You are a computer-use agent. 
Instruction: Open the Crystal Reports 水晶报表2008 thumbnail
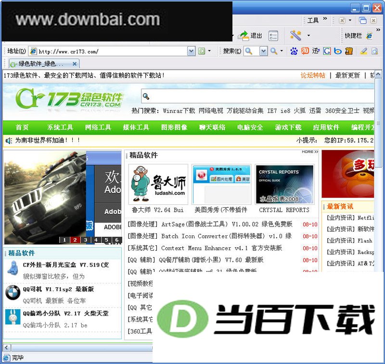tap(285, 185)
